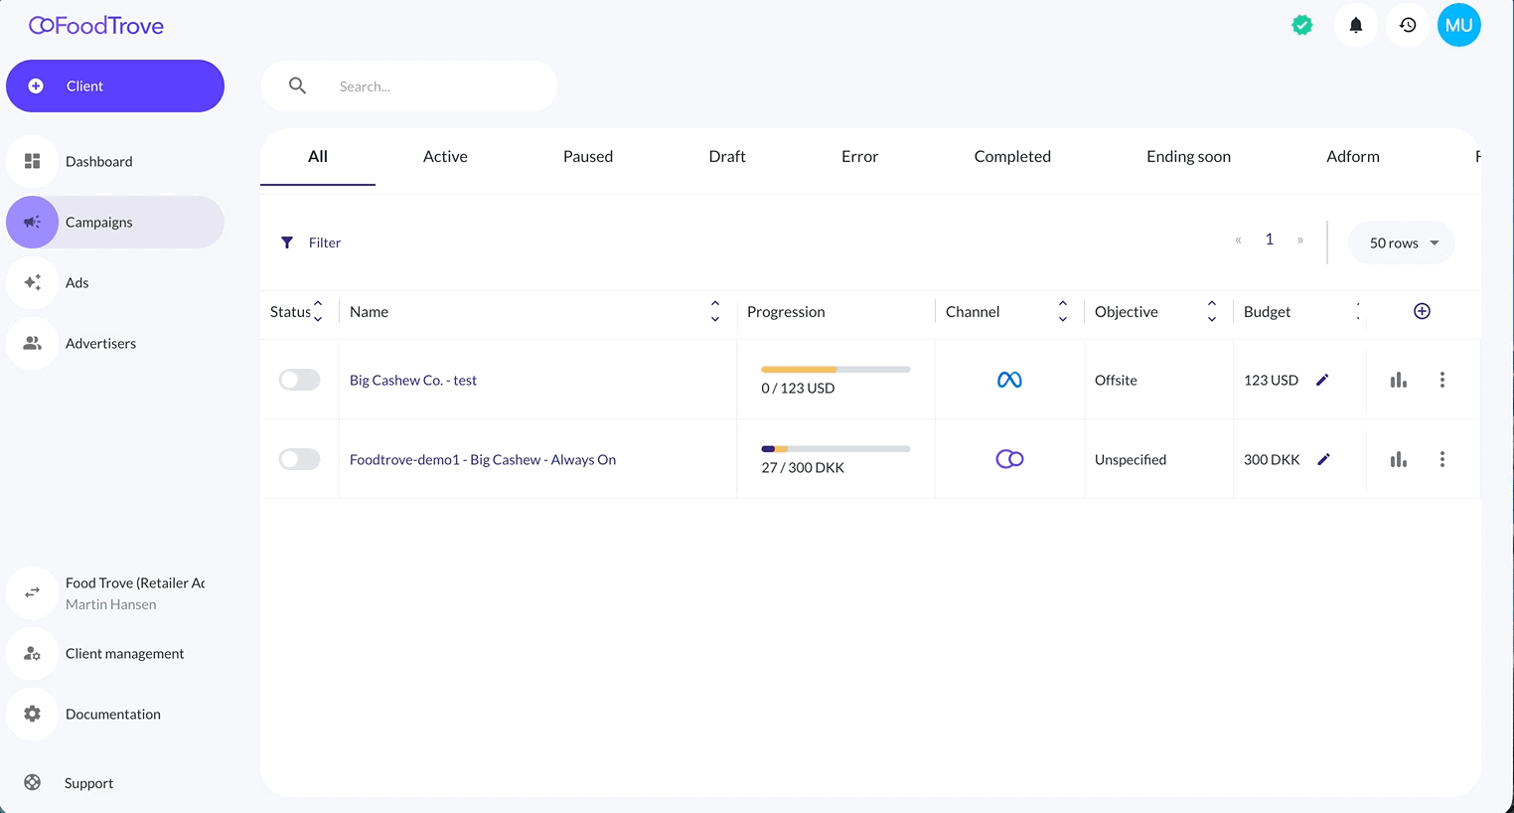
Task: Toggle status of Big Cashew Co. - test
Action: click(x=299, y=380)
